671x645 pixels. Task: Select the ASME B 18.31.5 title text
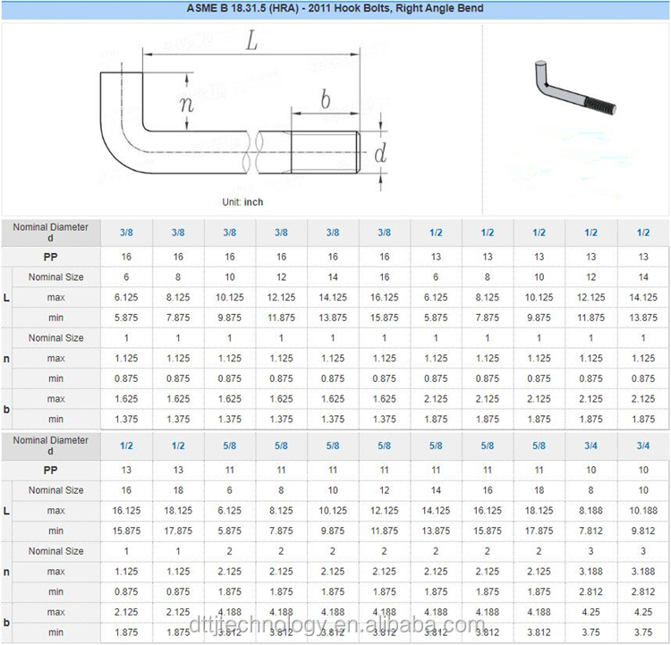click(x=335, y=8)
